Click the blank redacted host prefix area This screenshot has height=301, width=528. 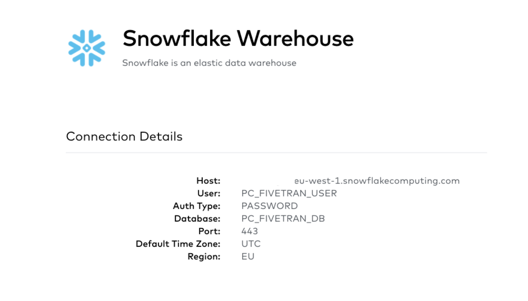click(x=268, y=181)
